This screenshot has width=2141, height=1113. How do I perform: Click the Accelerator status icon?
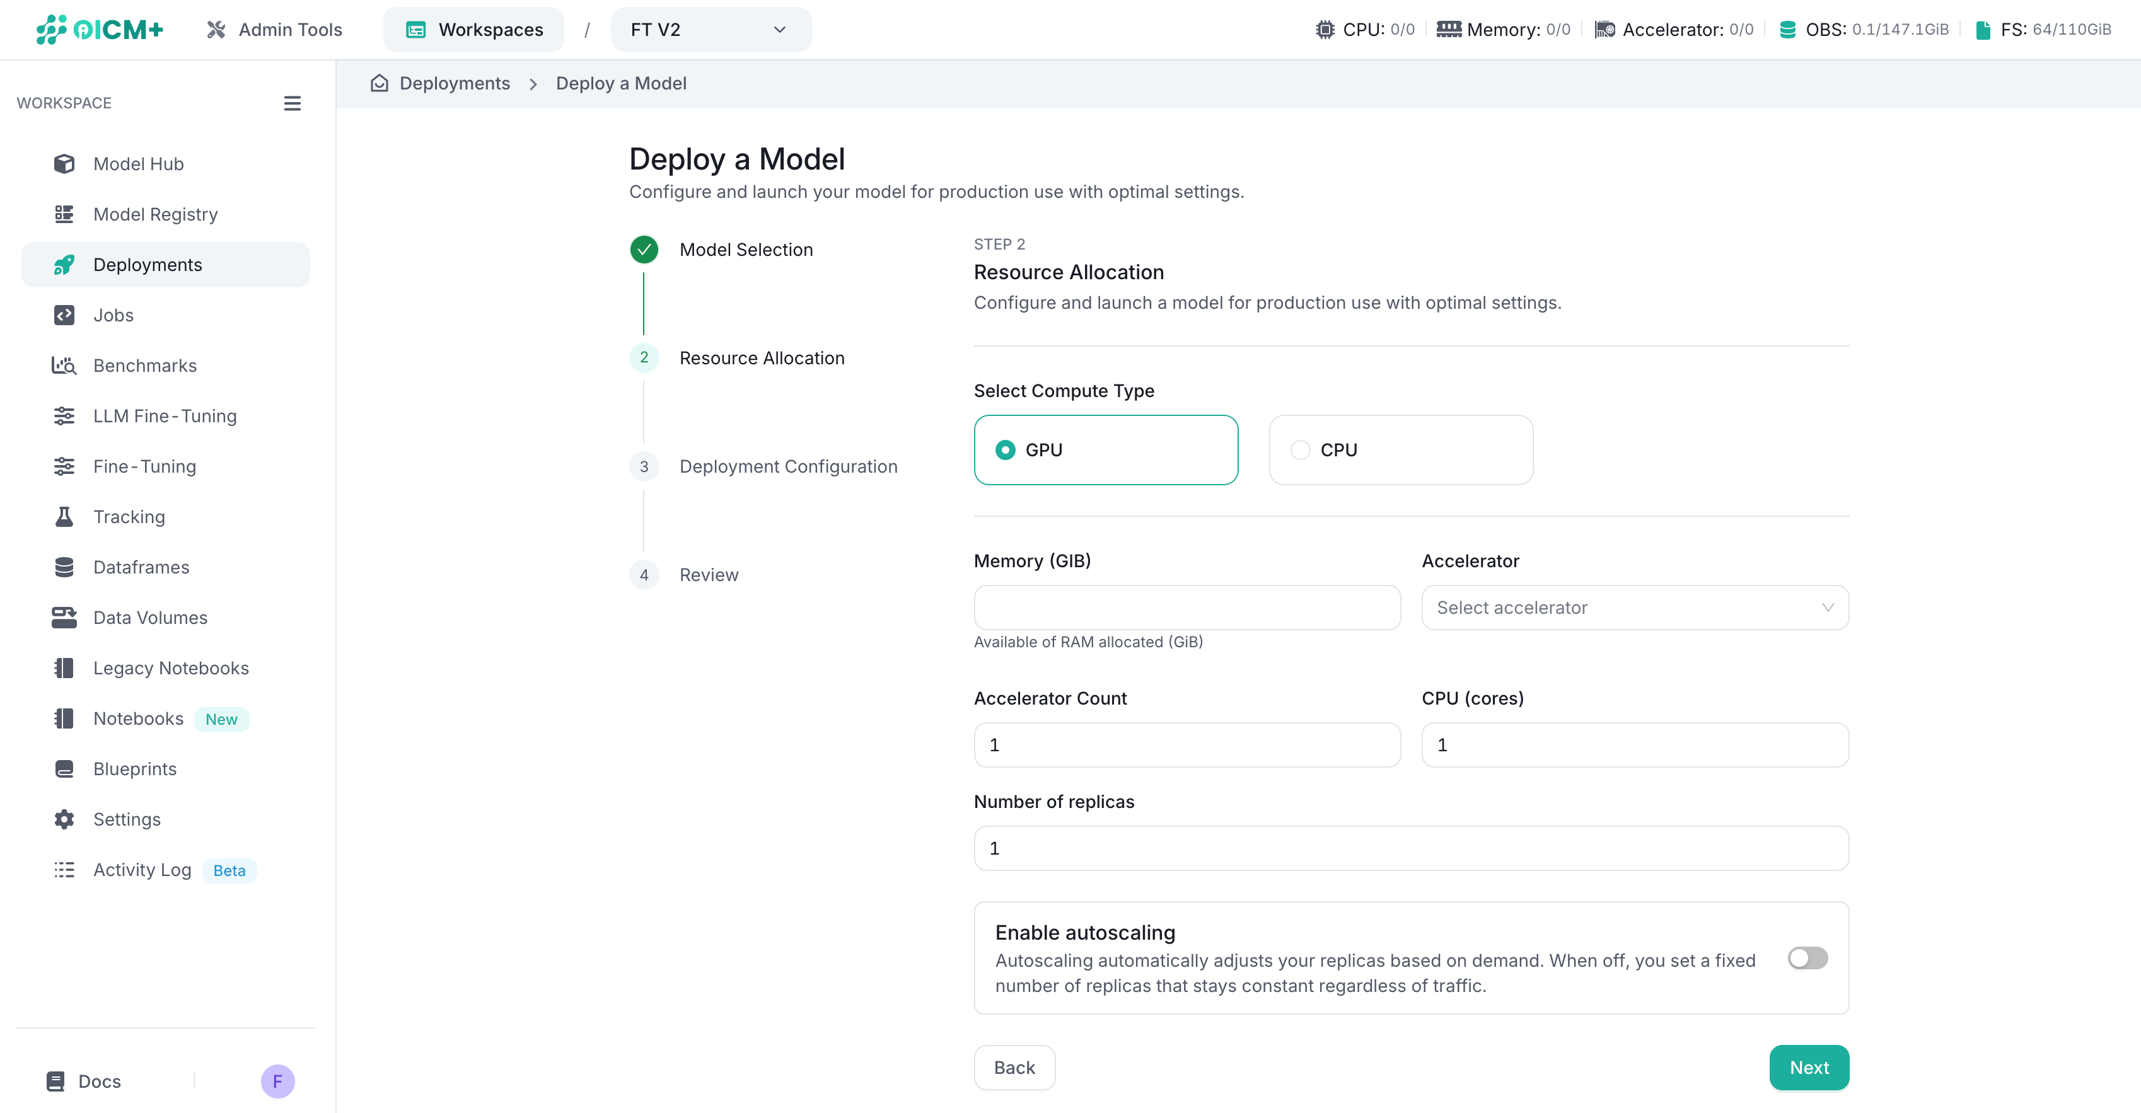tap(1605, 29)
